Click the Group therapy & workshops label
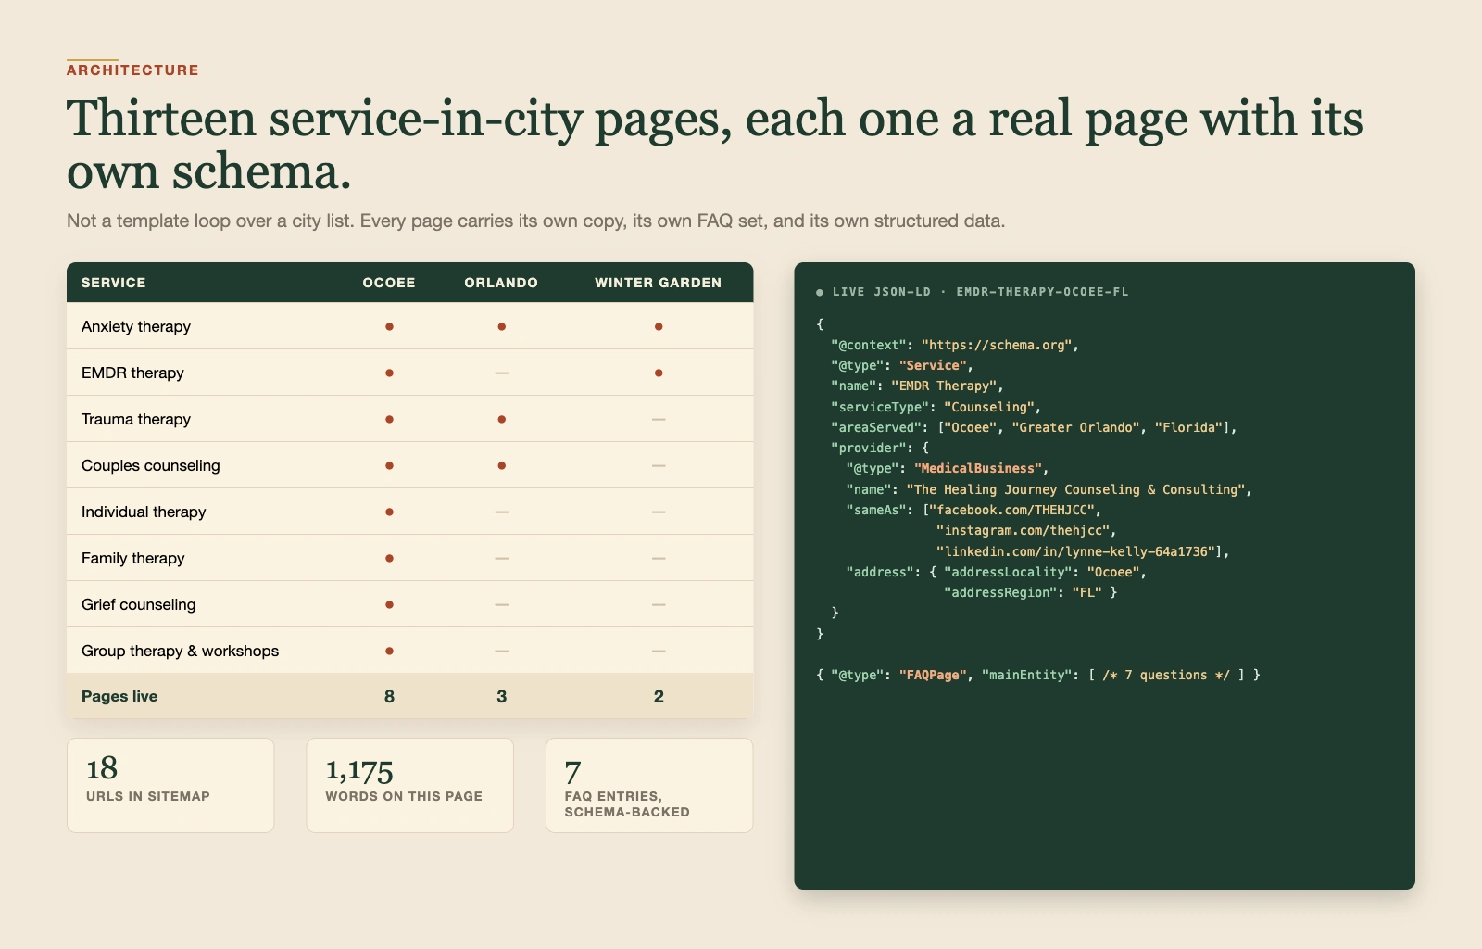The width and height of the screenshot is (1482, 949). tap(180, 651)
